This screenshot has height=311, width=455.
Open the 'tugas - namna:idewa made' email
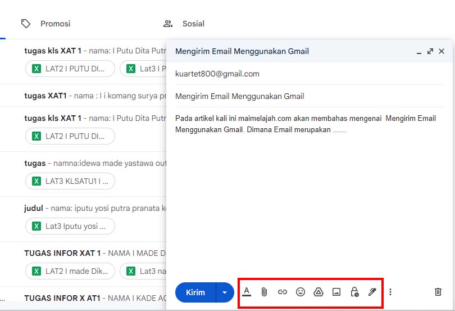click(x=83, y=174)
